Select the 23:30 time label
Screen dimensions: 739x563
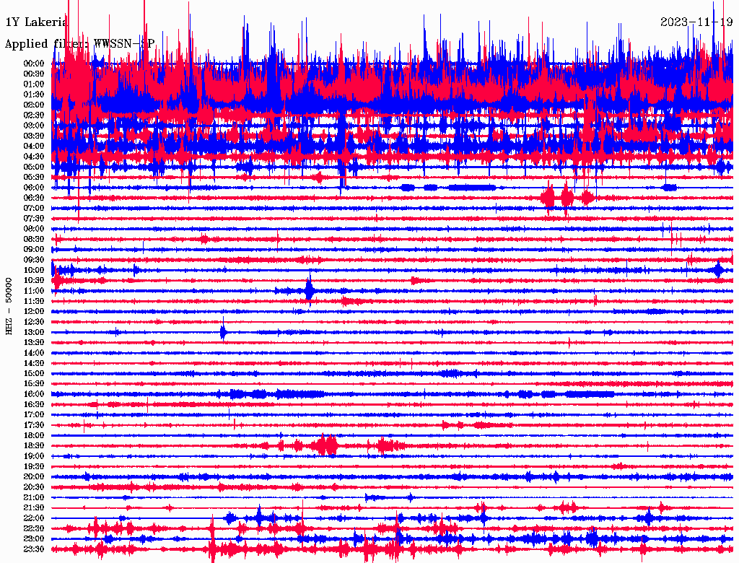[x=34, y=550]
